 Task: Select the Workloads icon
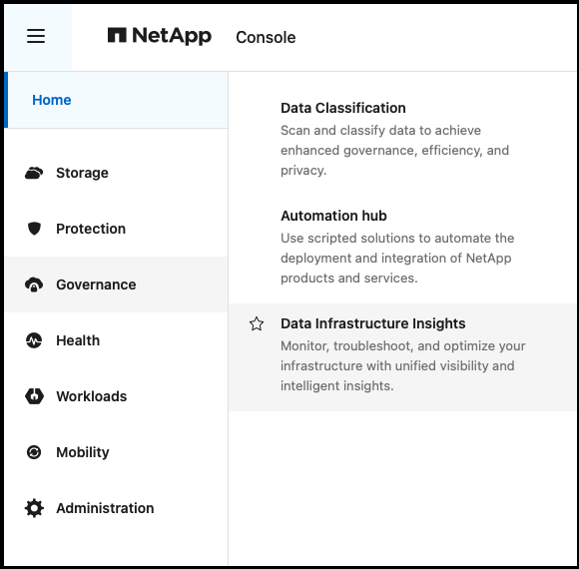[34, 396]
